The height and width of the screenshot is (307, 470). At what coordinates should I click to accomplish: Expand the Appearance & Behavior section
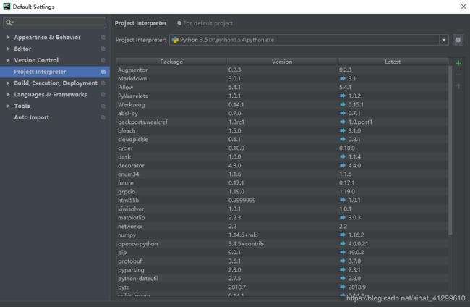click(8, 37)
